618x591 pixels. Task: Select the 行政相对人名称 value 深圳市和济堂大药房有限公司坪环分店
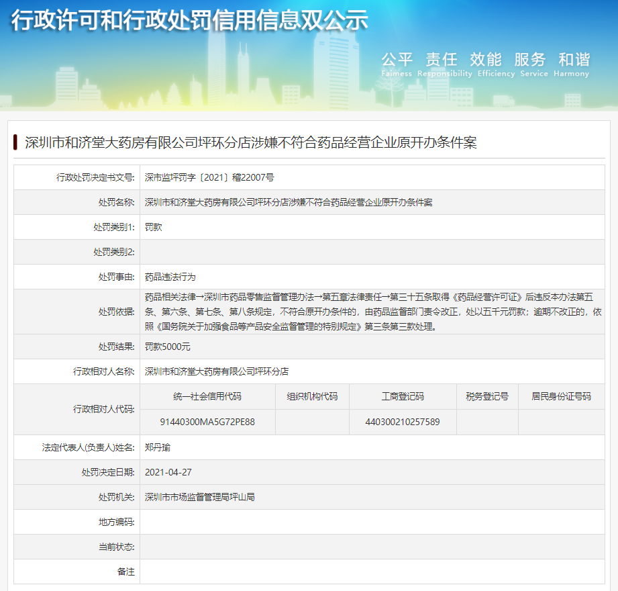click(x=217, y=371)
